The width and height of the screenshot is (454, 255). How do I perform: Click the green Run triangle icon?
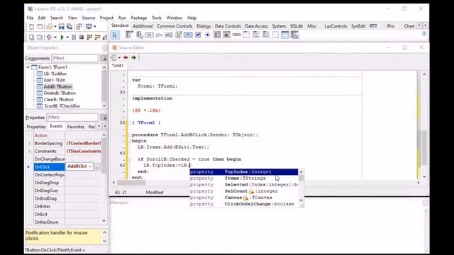click(x=62, y=37)
